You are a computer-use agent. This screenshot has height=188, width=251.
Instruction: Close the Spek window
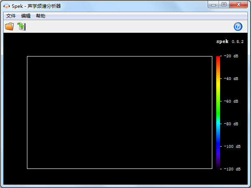point(238,5)
